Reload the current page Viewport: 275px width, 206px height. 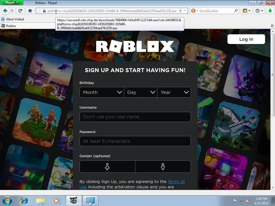[x=20, y=11]
